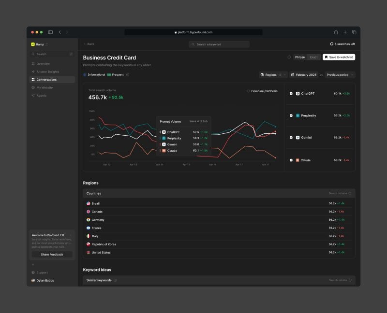Toggle the Combine platforms checkbox

coord(248,91)
